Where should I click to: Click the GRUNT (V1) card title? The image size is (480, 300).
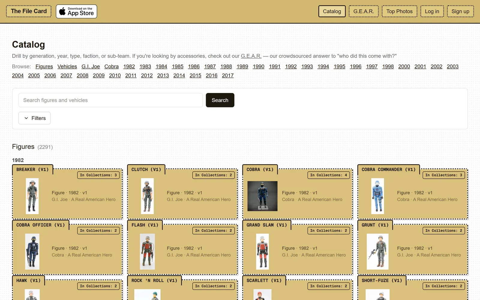pyautogui.click(x=375, y=225)
